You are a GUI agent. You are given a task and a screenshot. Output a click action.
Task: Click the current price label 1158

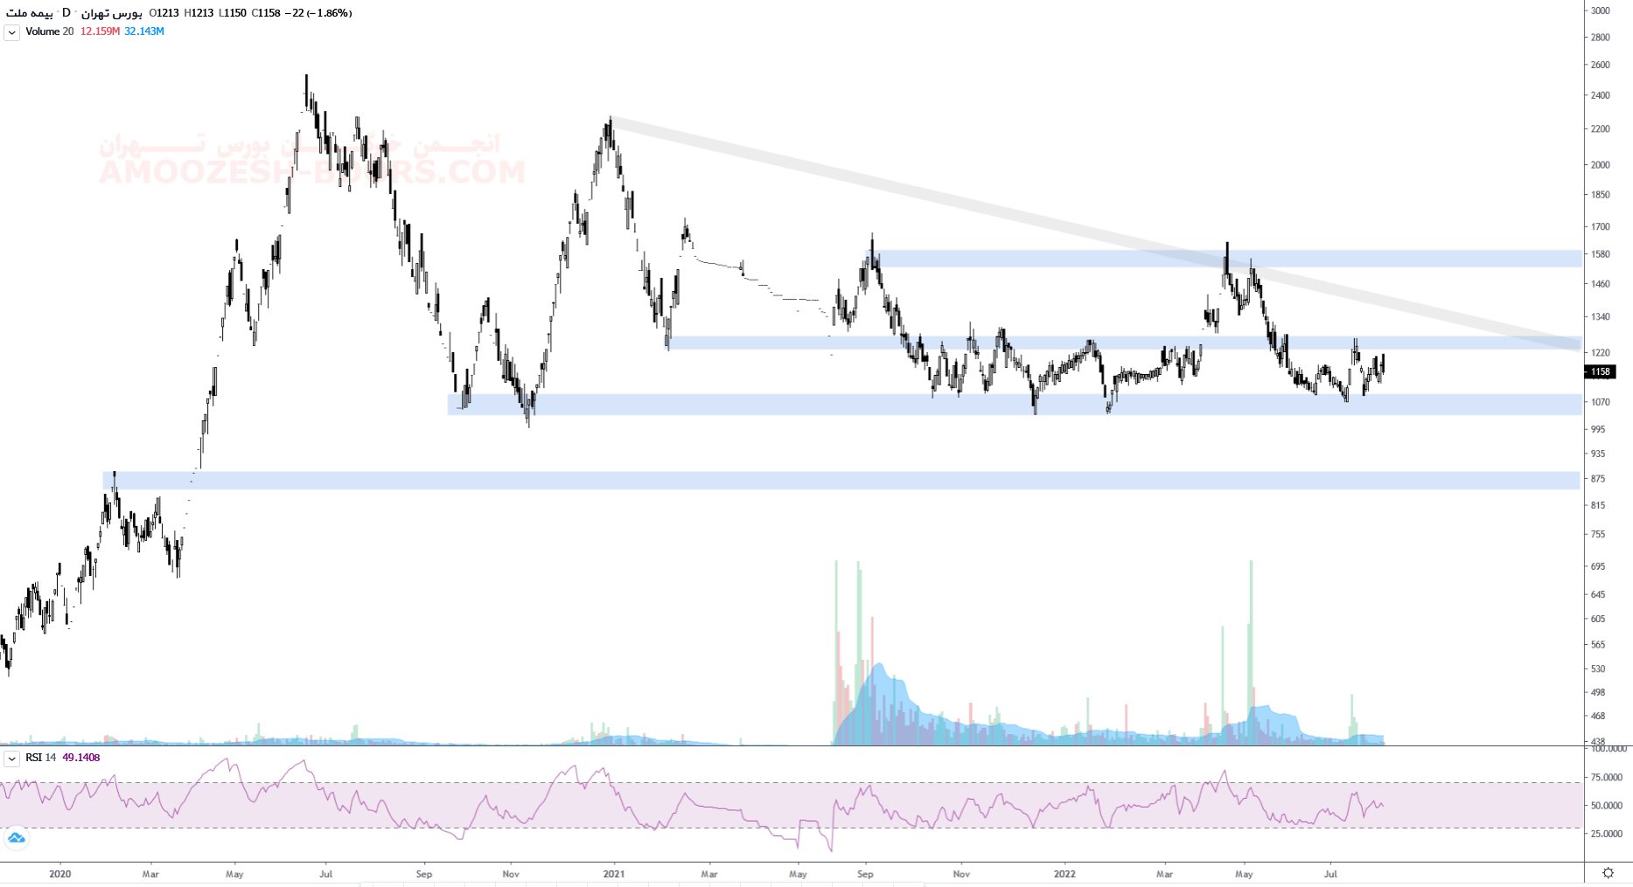(1600, 371)
